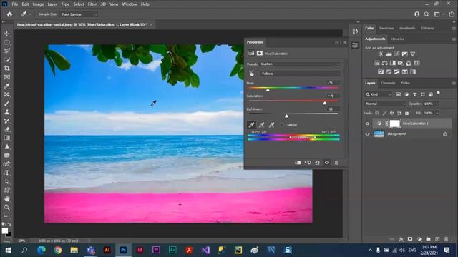Select the Eyedropper tool in left toolbar

pyautogui.click(x=6, y=86)
